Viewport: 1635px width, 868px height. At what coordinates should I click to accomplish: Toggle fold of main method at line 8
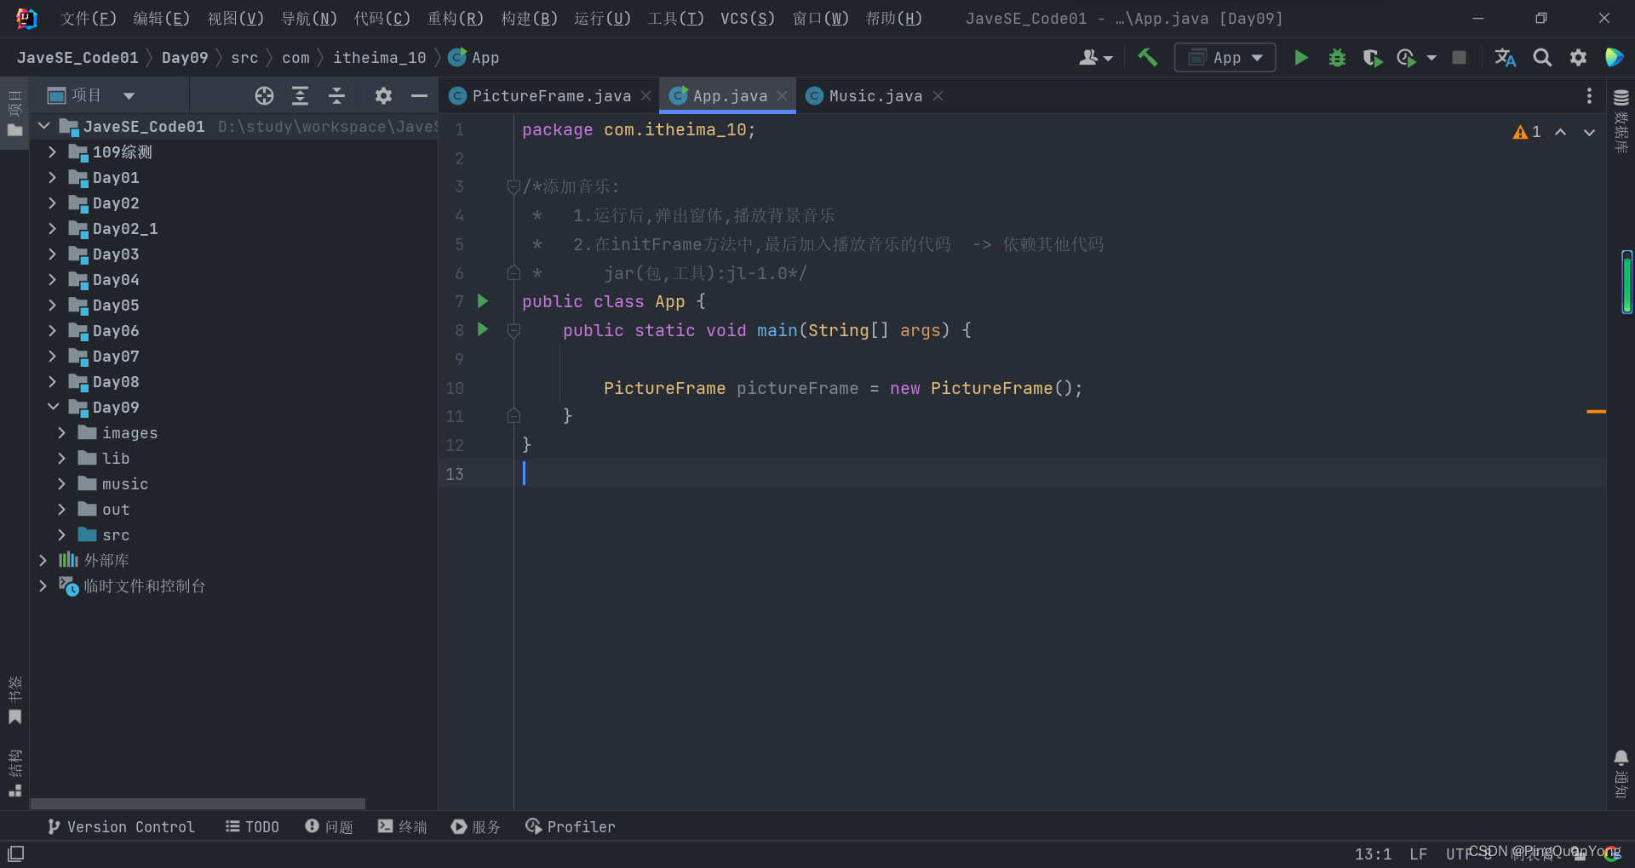(x=513, y=330)
